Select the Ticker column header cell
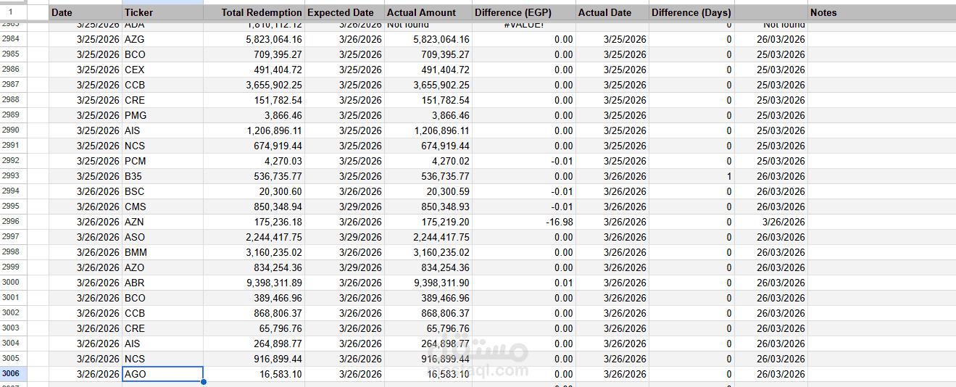The height and width of the screenshot is (387, 956). coord(162,12)
